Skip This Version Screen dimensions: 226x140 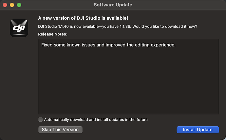[x=60, y=130]
